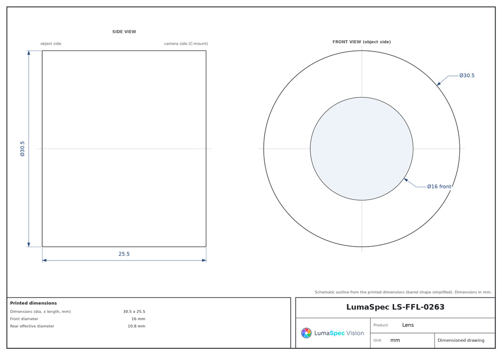This screenshot has height=355, width=502.
Task: Click the 'LumaSpec LS-FFL-0263' title
Action: [x=396, y=307]
